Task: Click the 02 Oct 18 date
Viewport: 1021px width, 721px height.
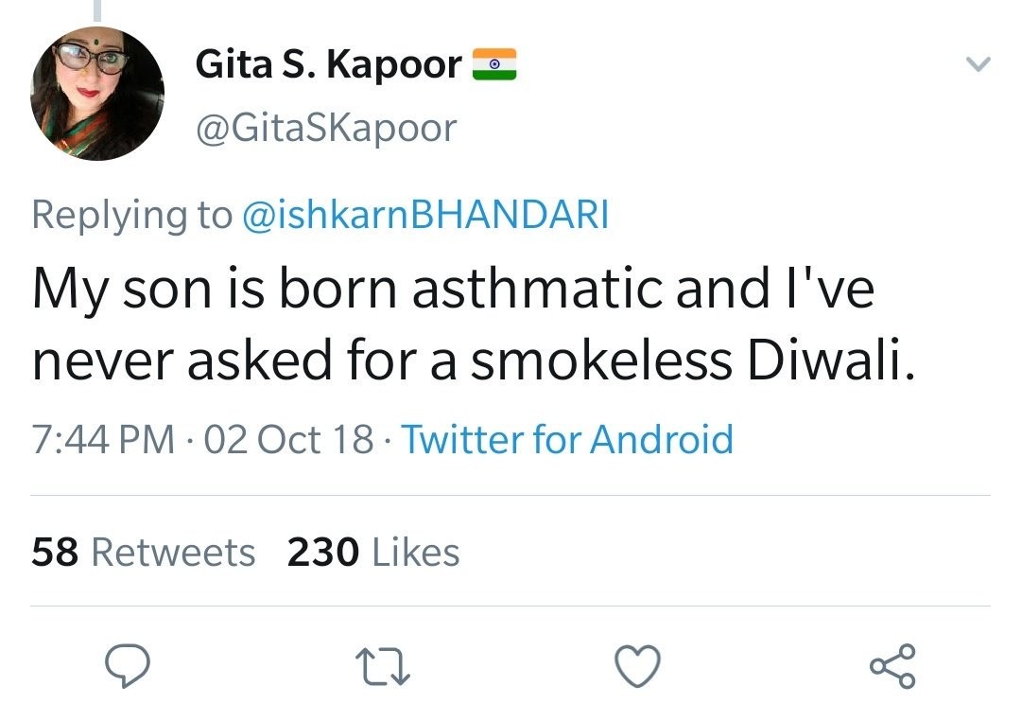Action: click(x=289, y=439)
